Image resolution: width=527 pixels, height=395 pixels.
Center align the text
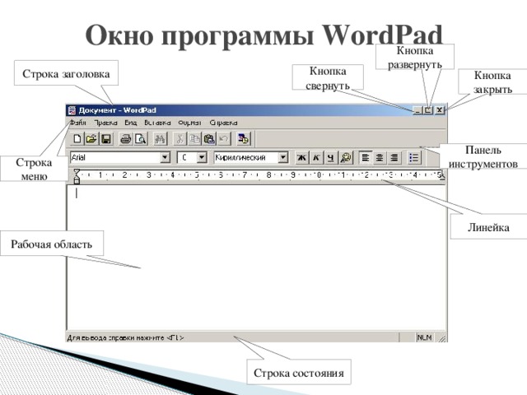(x=380, y=157)
